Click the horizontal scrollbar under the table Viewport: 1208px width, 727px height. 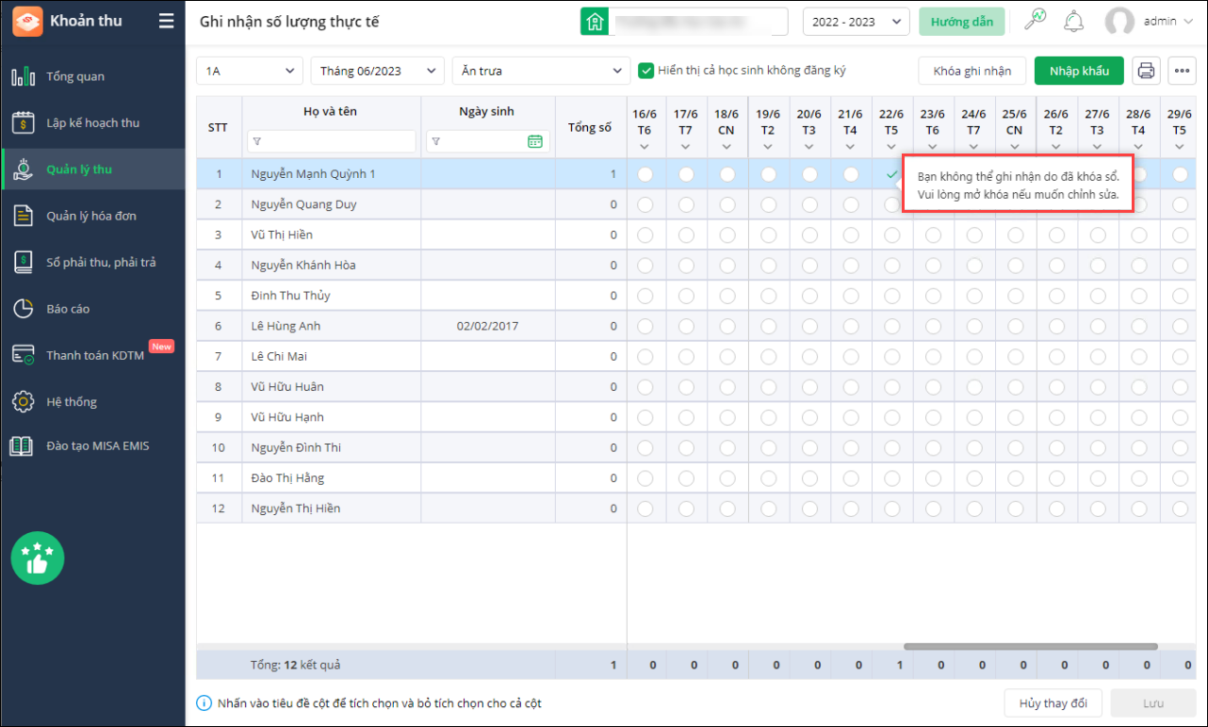pos(1030,646)
